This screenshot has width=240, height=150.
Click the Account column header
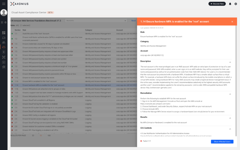pos(120,30)
